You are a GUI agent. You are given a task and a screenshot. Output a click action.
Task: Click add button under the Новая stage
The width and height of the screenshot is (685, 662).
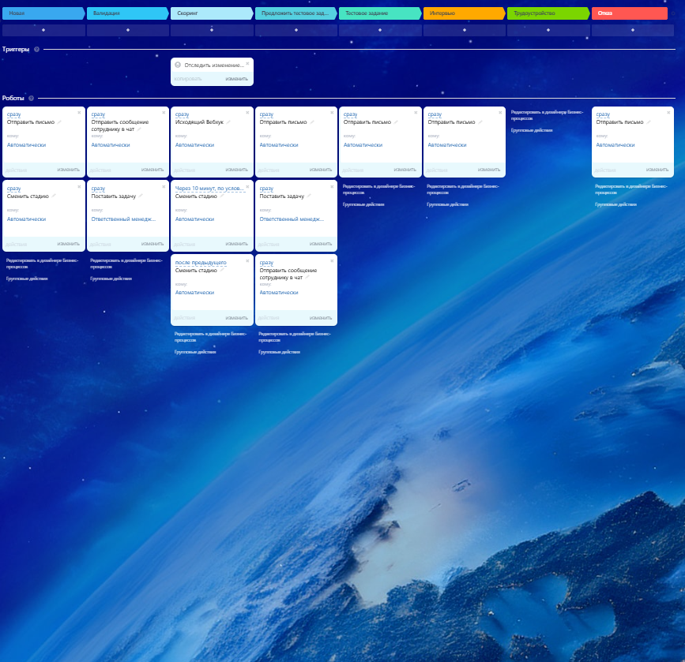coord(43,30)
